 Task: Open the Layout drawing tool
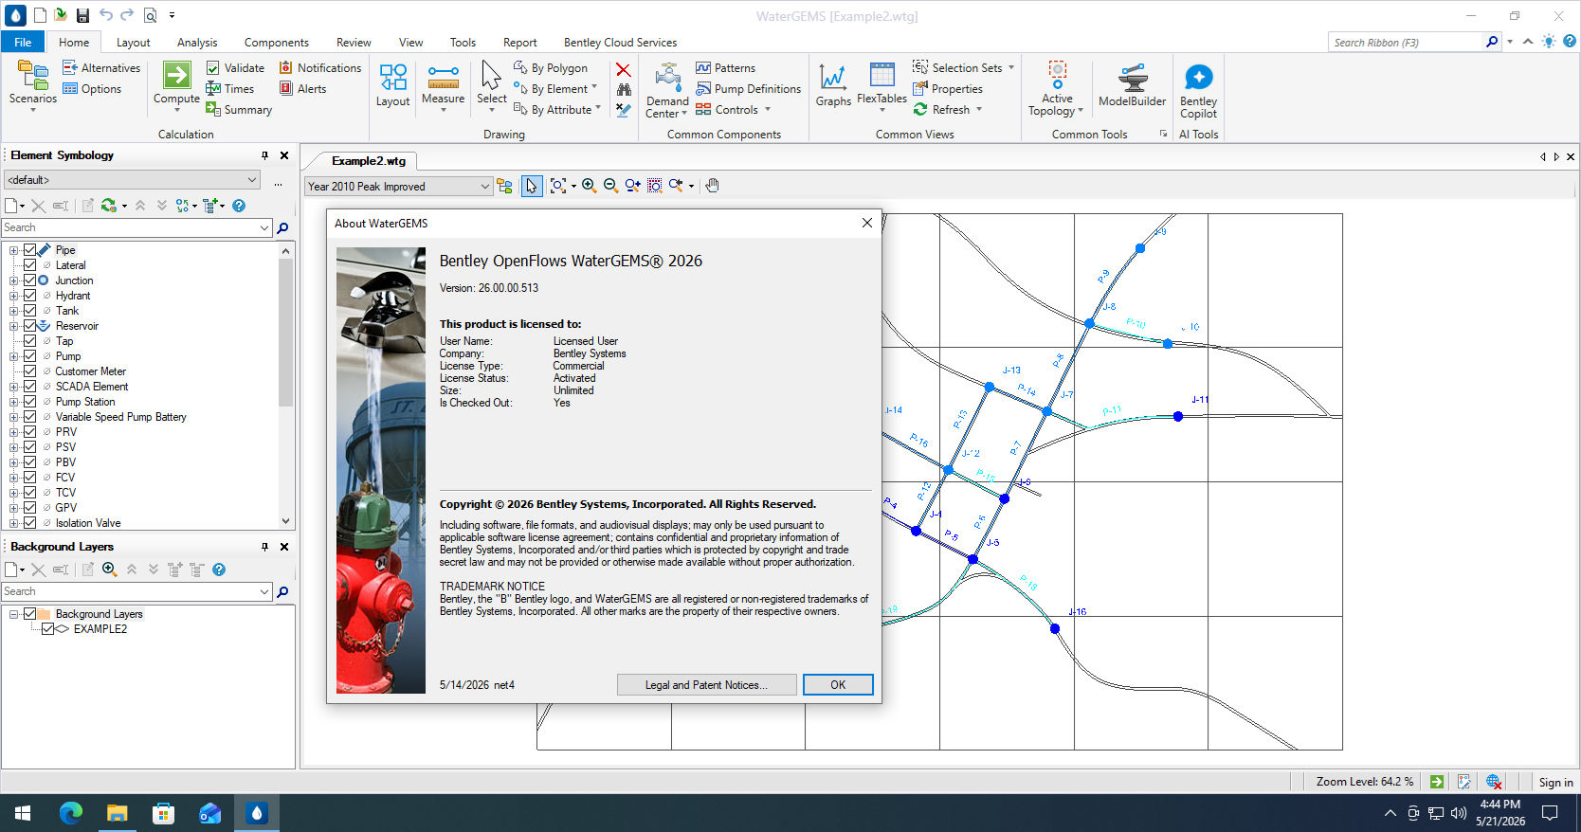click(x=392, y=85)
